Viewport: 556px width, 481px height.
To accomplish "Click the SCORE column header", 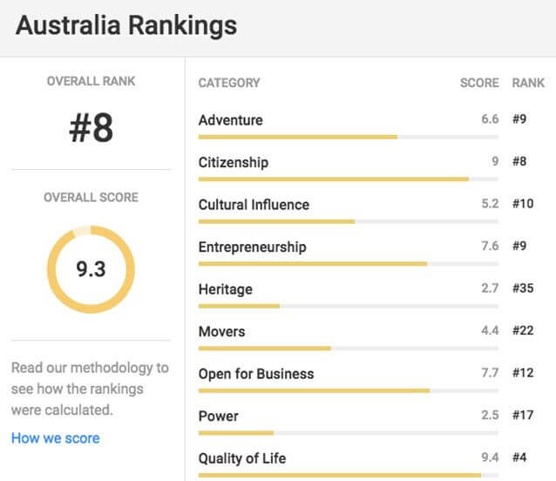I will (x=479, y=83).
